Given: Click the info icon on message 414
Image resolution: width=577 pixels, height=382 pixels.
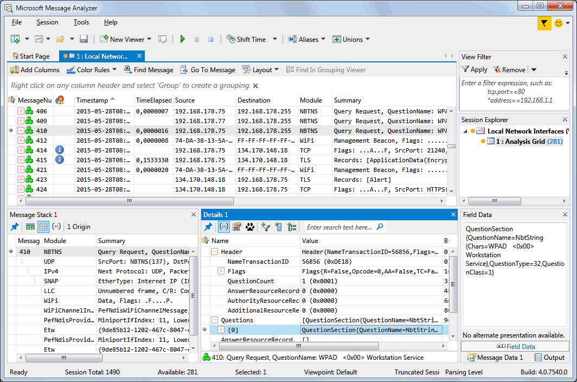Looking at the screenshot, I should coord(60,150).
